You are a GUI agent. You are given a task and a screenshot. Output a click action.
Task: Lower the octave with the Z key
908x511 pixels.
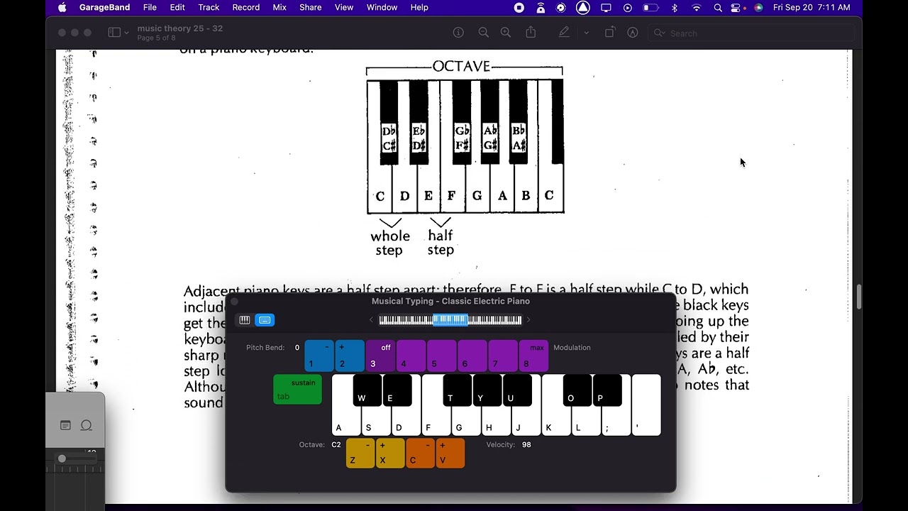[x=360, y=454]
